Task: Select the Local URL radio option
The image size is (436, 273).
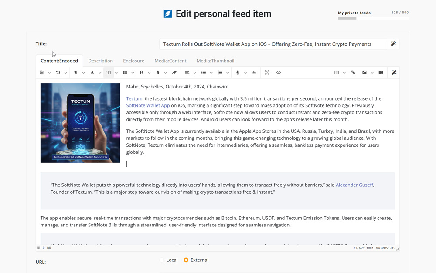Action: pos(162,260)
